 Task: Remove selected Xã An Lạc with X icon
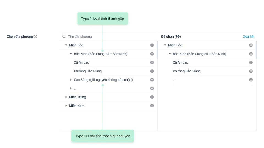pyautogui.click(x=251, y=62)
